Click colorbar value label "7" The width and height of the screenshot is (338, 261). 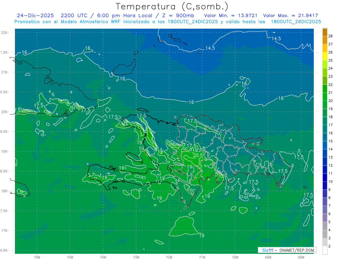coord(330,206)
